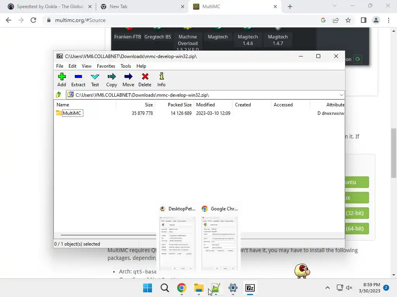Open the Help menu in 7-Zip

(x=141, y=66)
